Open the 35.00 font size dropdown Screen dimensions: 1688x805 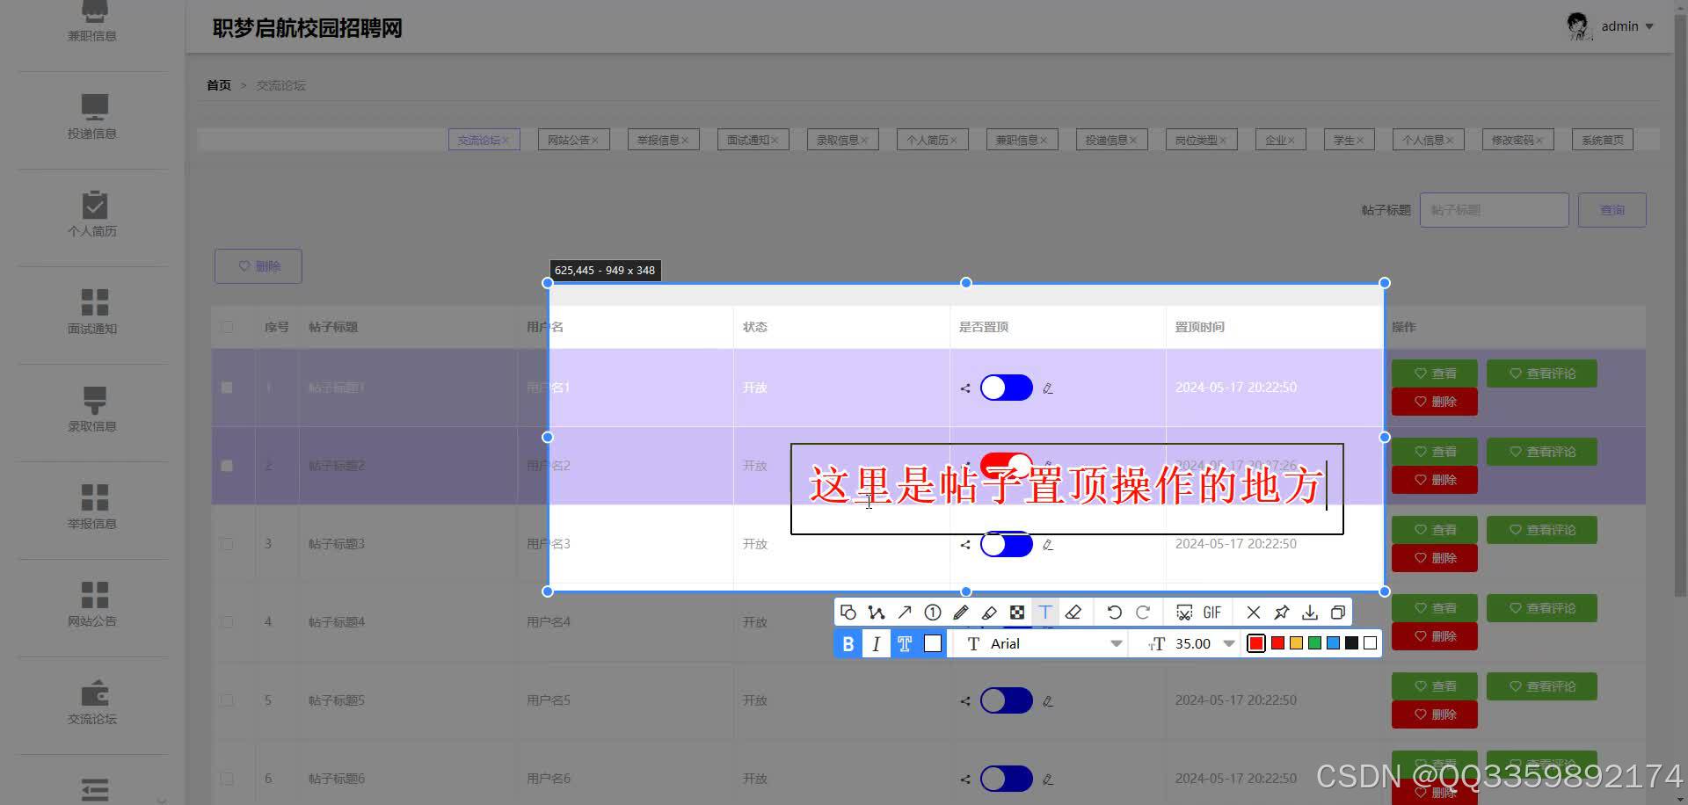pos(1192,644)
